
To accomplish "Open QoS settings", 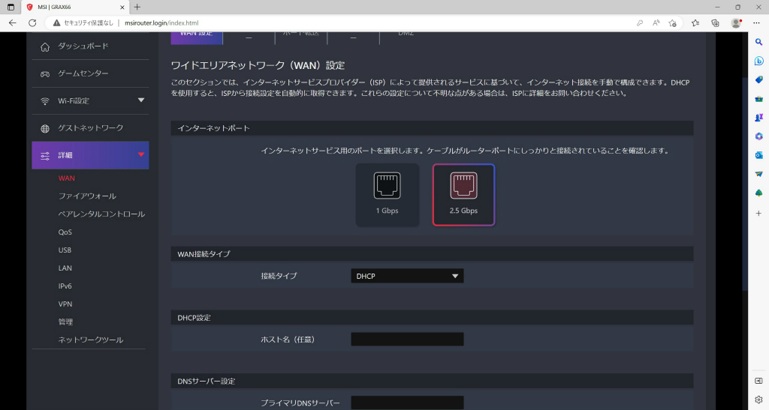I will 65,232.
